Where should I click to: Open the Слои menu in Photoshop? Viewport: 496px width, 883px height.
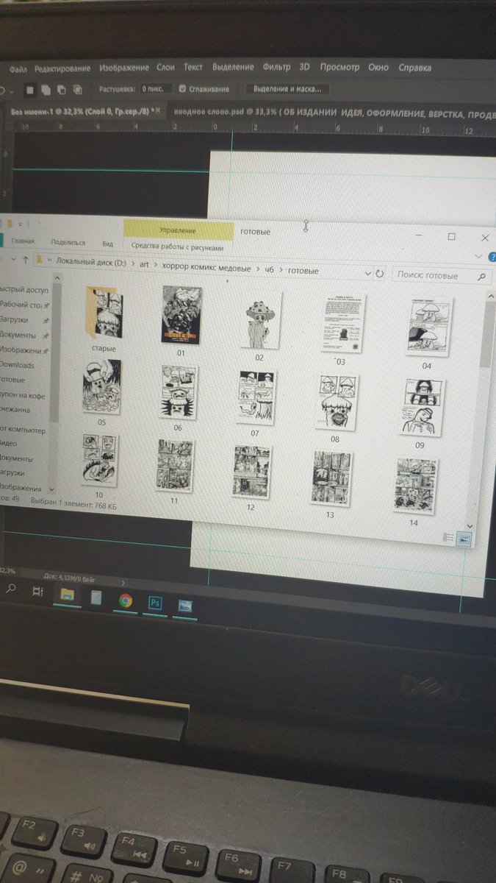166,68
